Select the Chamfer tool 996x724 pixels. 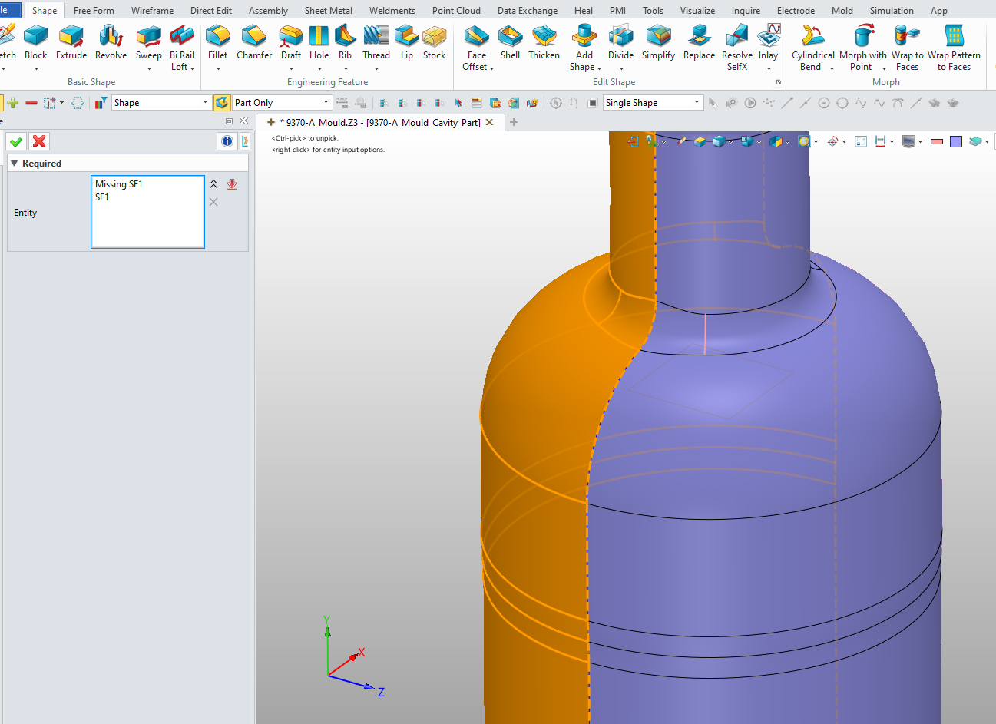click(254, 43)
